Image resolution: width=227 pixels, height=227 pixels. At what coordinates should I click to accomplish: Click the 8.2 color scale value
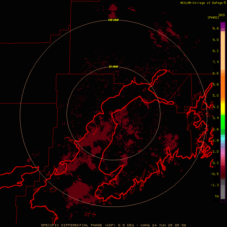[x=216, y=51]
